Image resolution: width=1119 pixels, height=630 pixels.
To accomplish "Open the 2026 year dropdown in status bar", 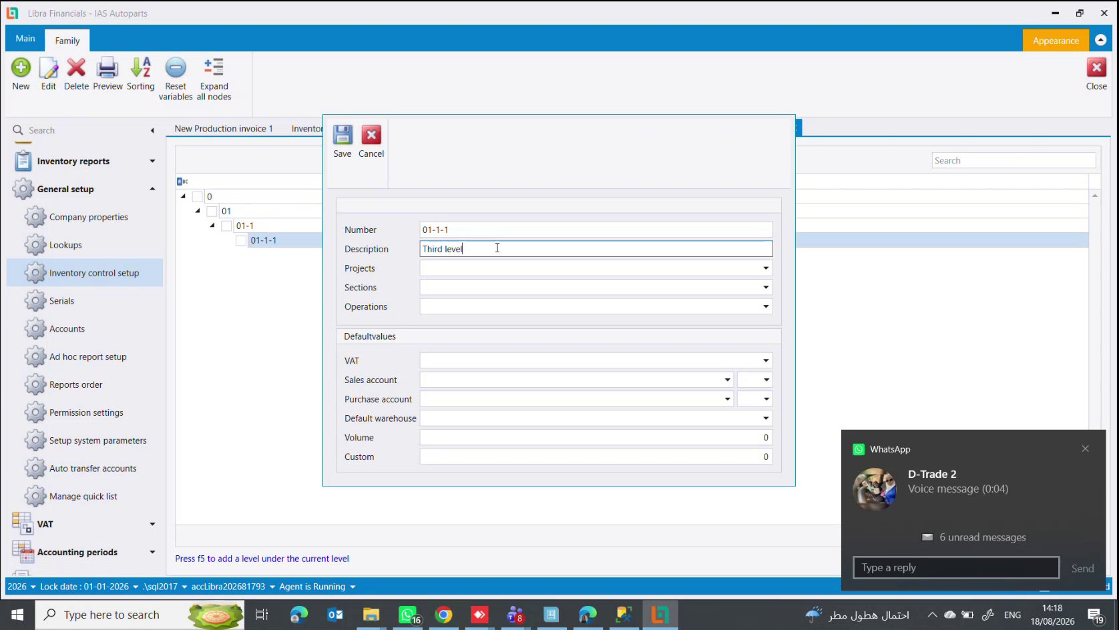I will click(21, 587).
